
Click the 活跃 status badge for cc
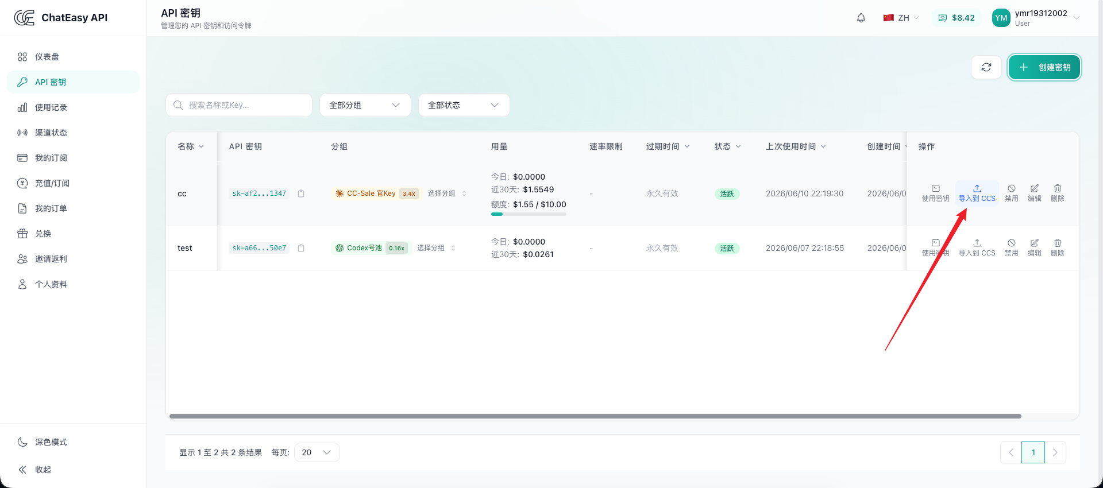click(727, 194)
